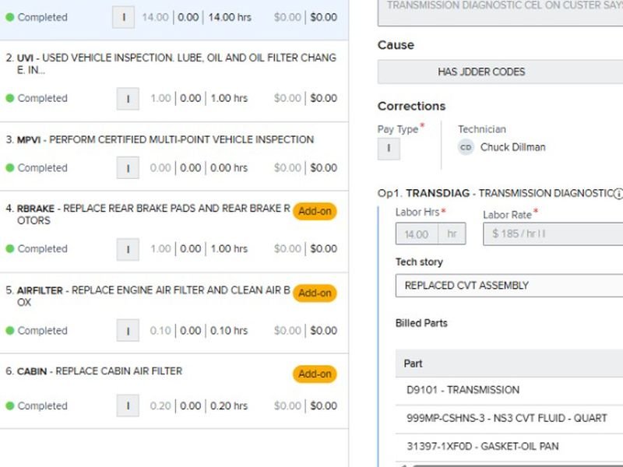
Task: Click the pay type I badge on the MPVI row
Action: 127,168
